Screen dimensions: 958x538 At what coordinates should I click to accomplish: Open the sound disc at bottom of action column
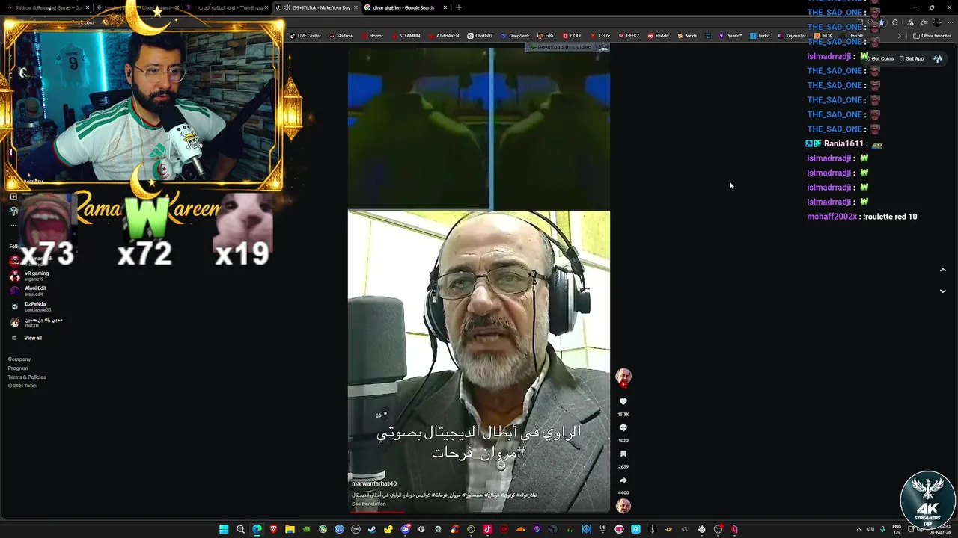tap(623, 506)
